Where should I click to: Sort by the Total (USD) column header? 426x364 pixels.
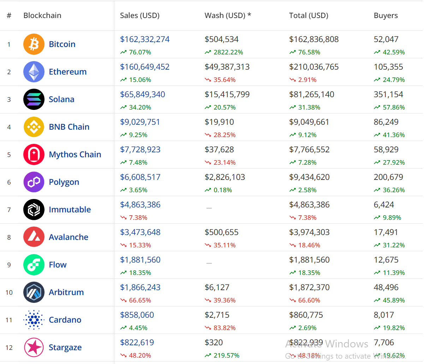(309, 16)
